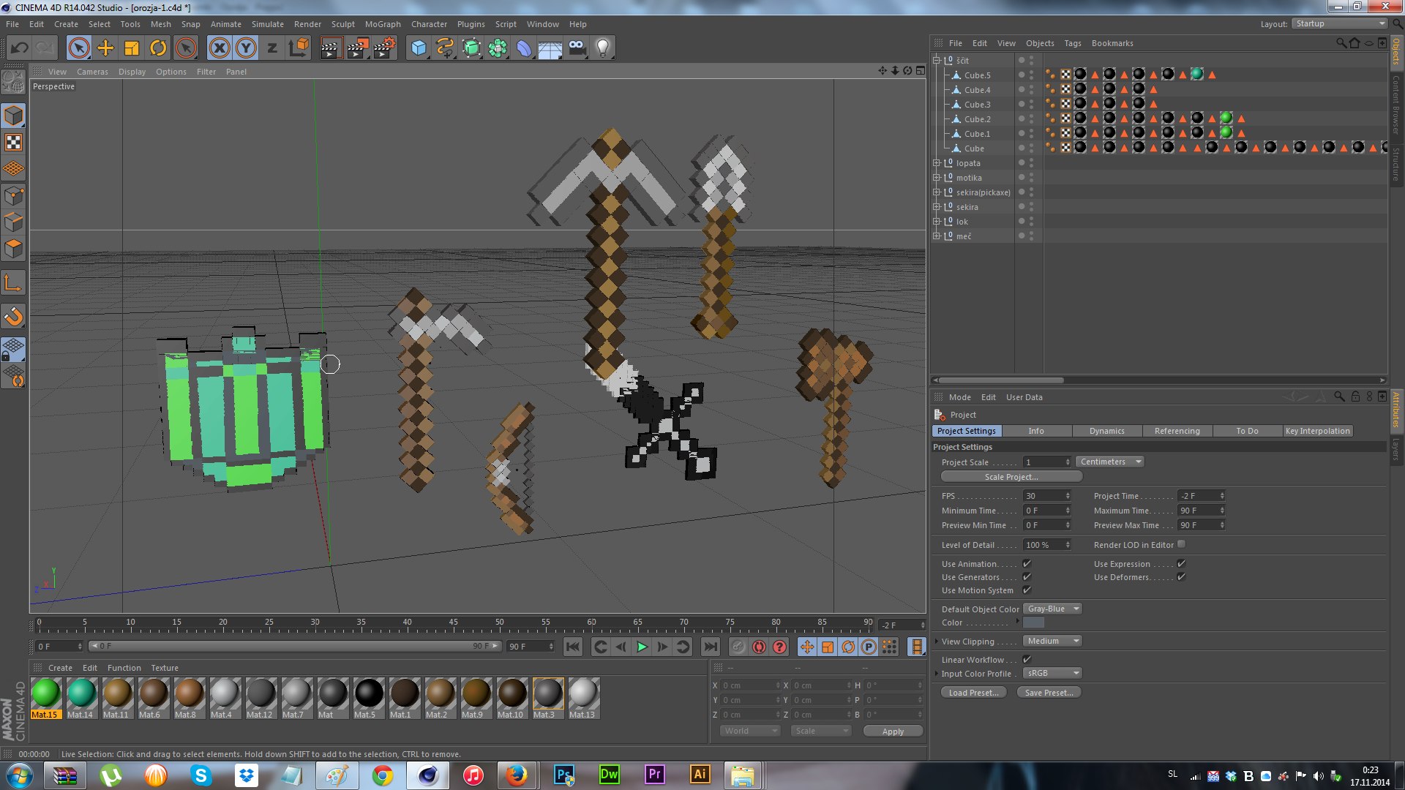Viewport: 1405px width, 790px height.
Task: Click the Save Preset button
Action: tap(1049, 693)
